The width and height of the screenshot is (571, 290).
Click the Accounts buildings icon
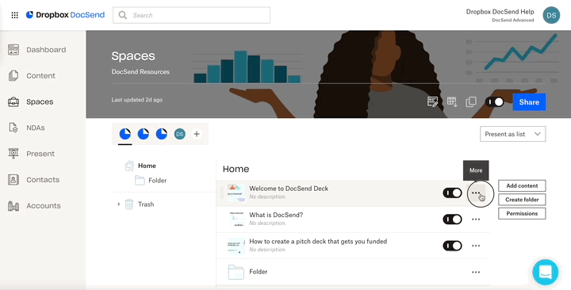[x=13, y=206]
